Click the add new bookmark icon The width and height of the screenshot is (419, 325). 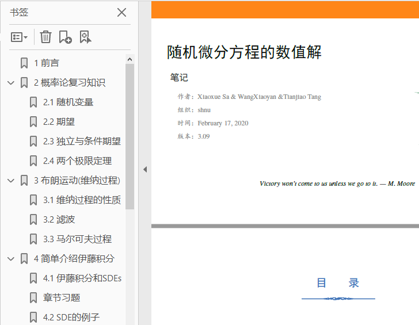(65, 37)
